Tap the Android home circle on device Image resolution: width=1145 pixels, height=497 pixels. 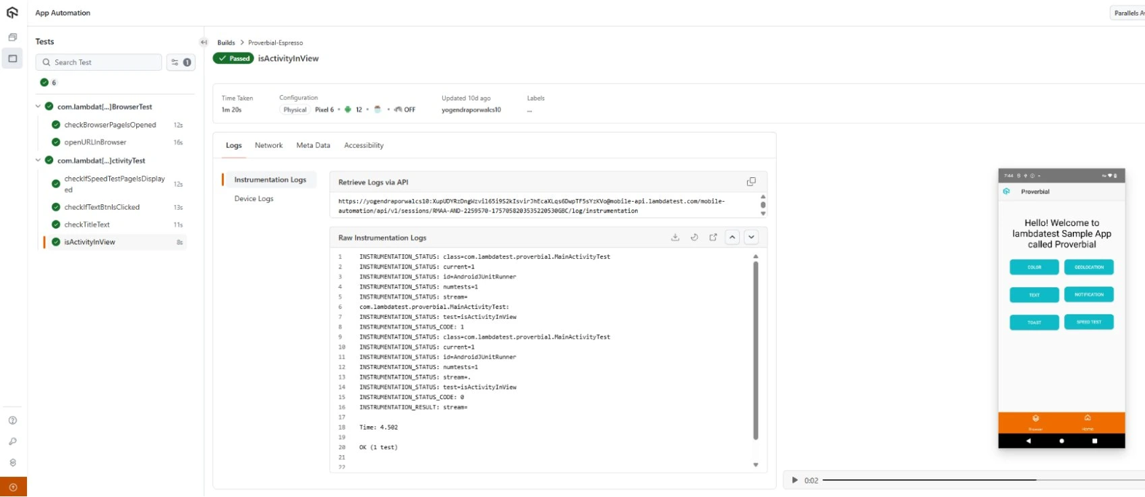[1061, 441]
